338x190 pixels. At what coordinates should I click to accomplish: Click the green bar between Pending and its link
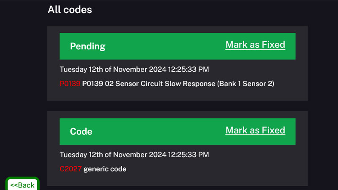(165, 46)
